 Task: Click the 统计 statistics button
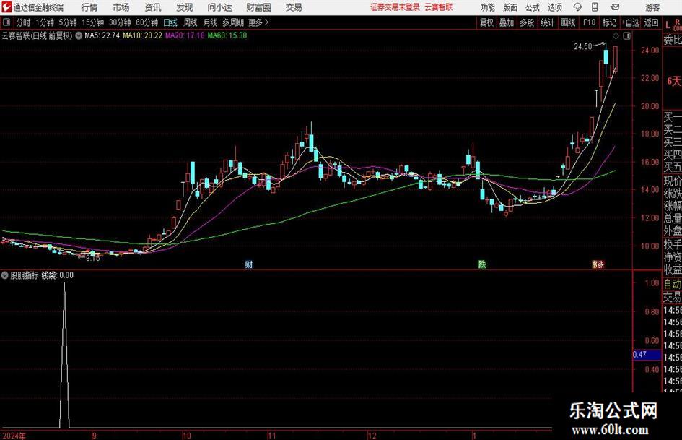pos(548,22)
